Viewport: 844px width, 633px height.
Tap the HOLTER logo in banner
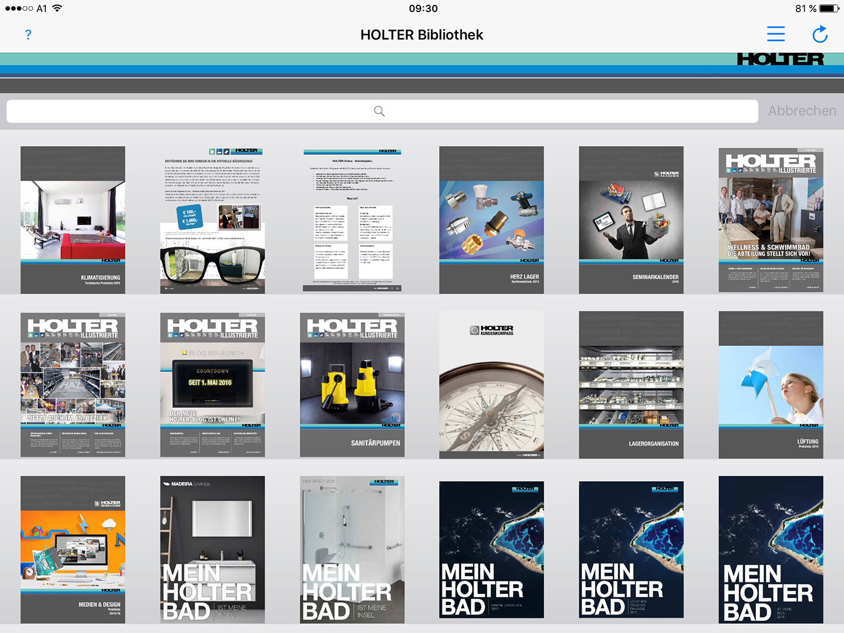pos(780,59)
